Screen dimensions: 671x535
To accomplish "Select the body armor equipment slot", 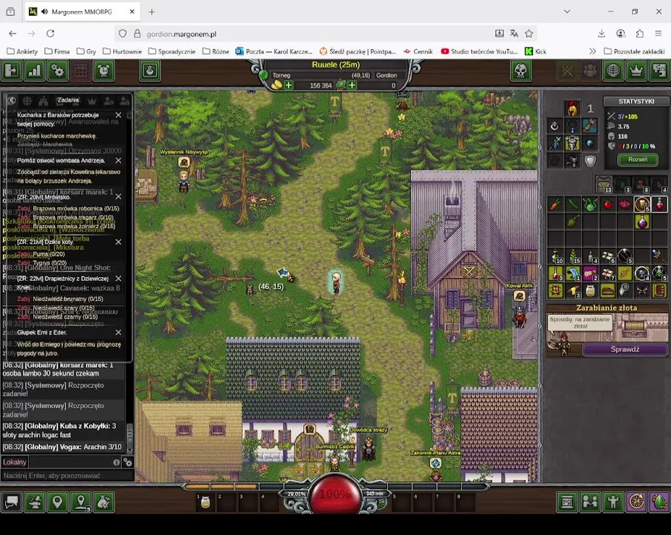I will tap(572, 143).
